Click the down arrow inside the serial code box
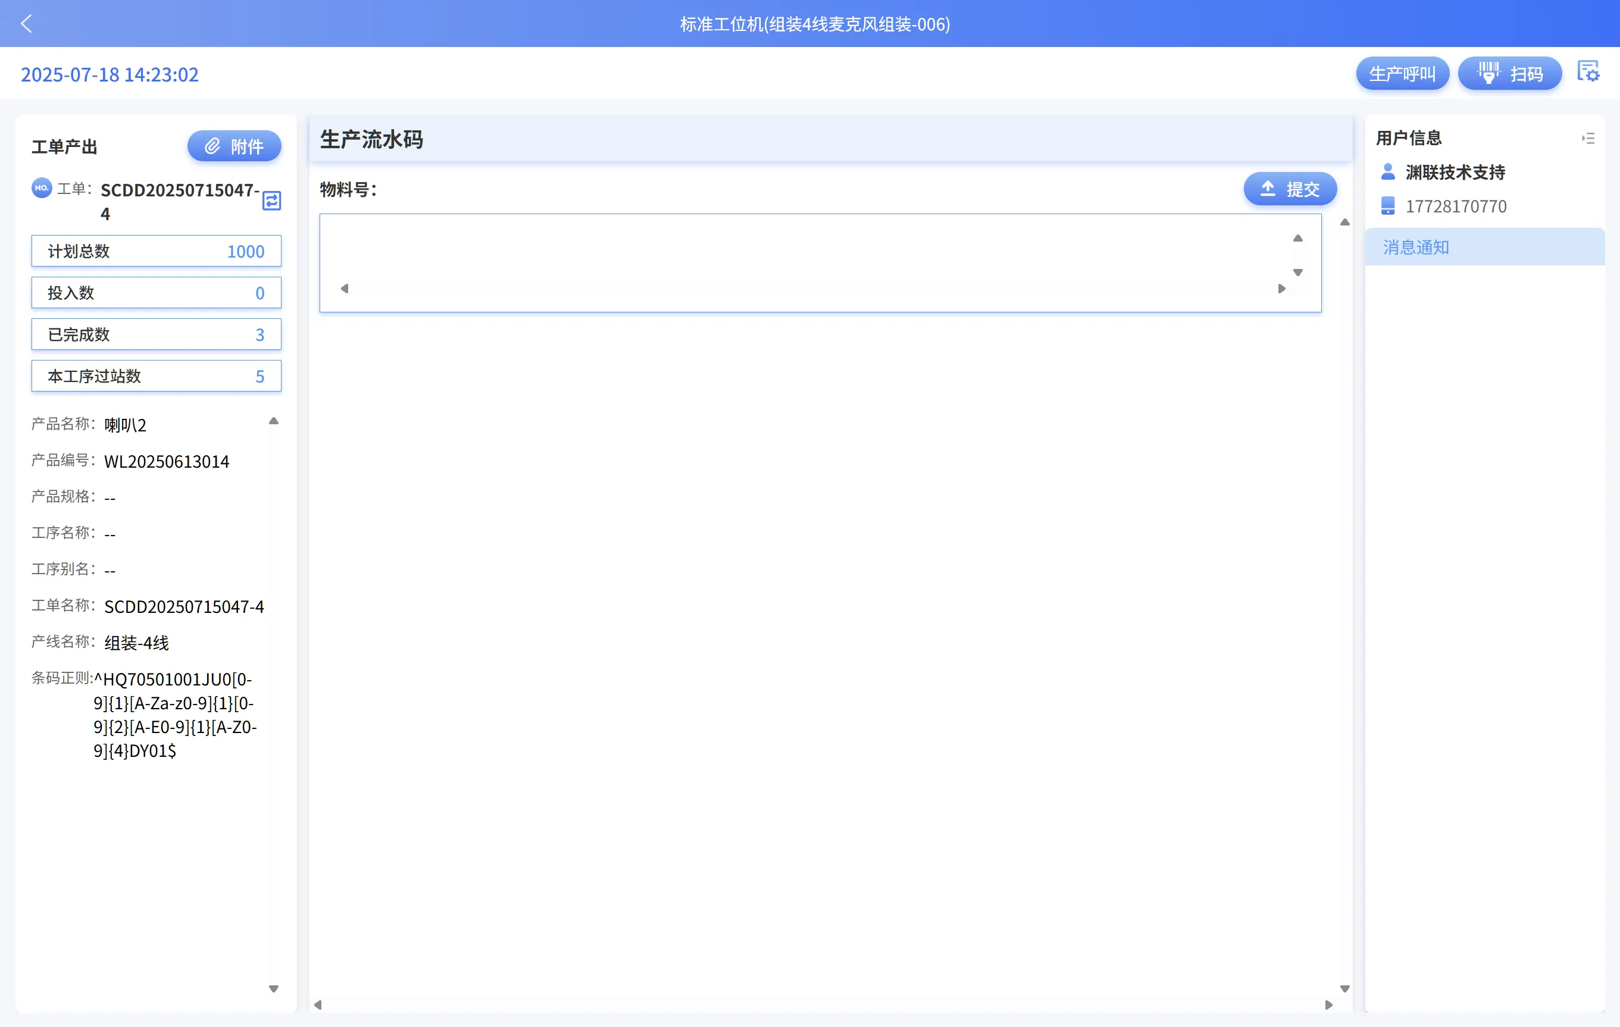 click(1298, 273)
